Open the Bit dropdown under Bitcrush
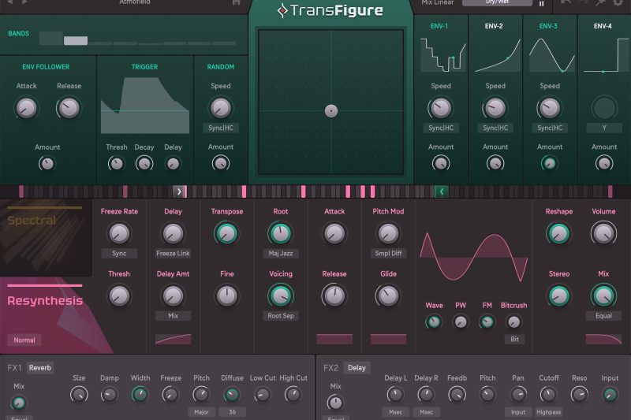This screenshot has height=420, width=631. coord(515,339)
